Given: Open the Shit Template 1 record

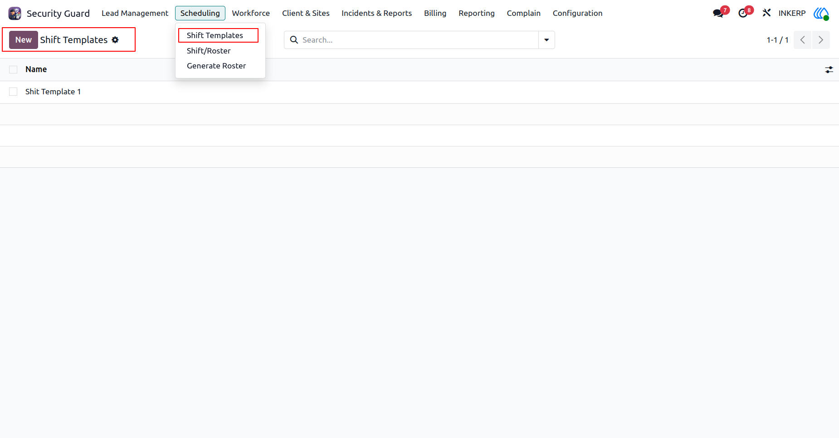Looking at the screenshot, I should pos(53,92).
